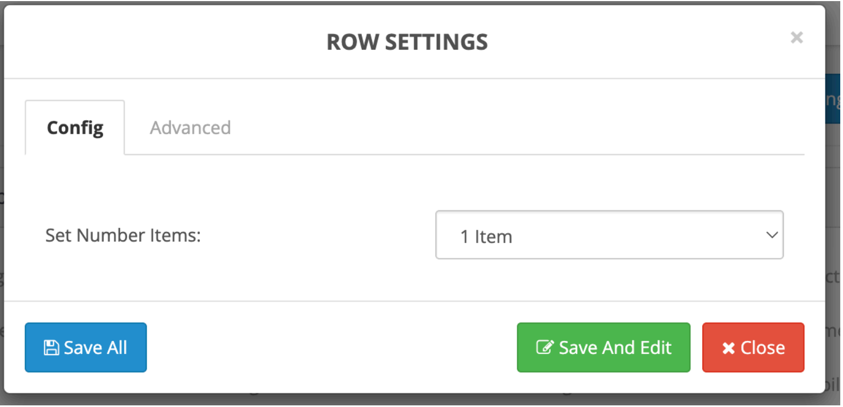Click the empty header area left of ROW SETTINGS
The image size is (843, 407).
[x=164, y=42]
